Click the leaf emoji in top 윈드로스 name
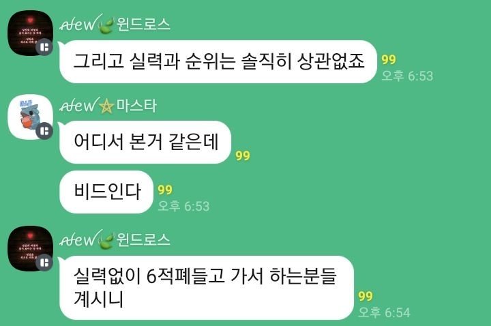The height and width of the screenshot is (326, 491). click(106, 26)
